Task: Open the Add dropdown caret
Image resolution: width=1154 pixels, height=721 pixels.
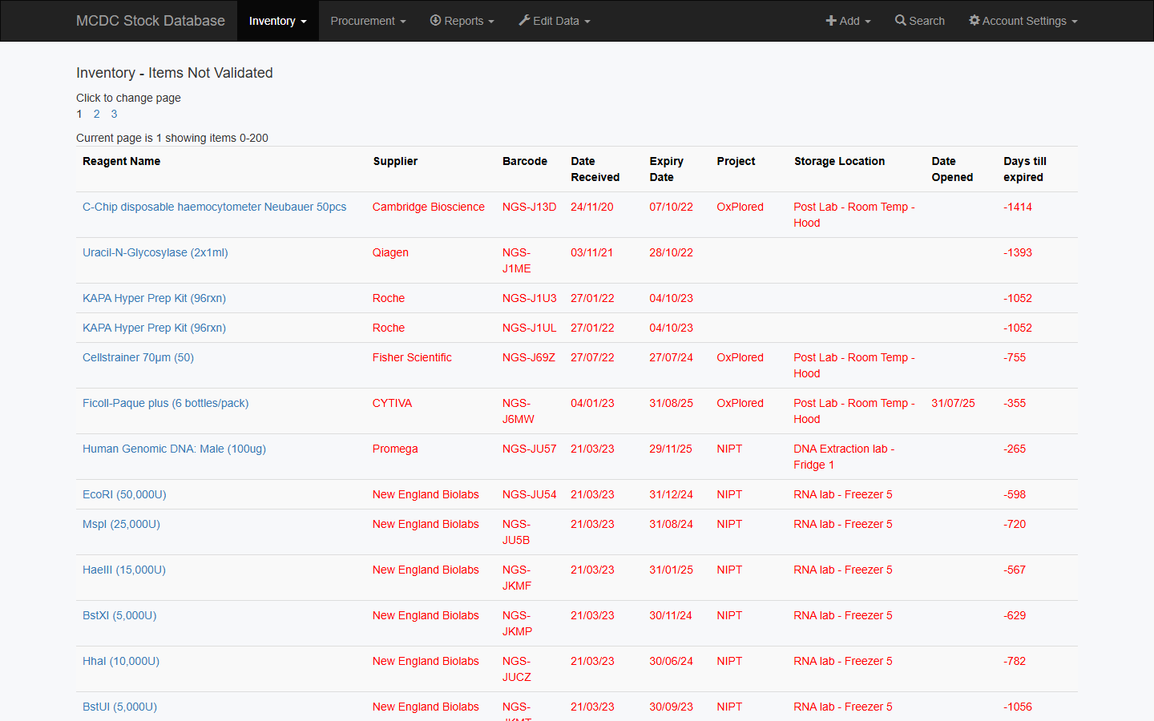Action: 867,22
